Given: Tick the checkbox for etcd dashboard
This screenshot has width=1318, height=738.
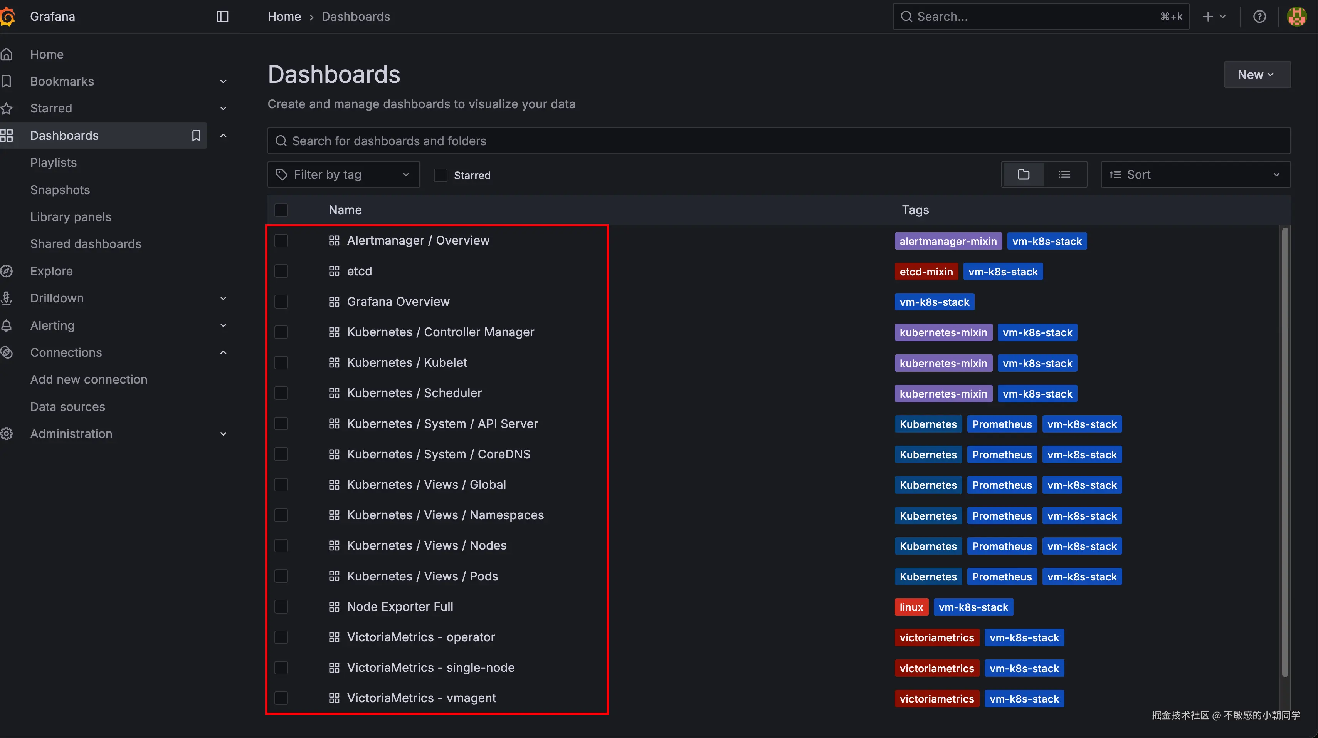Looking at the screenshot, I should 281,271.
